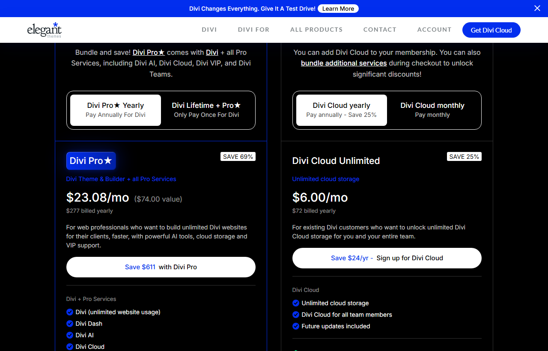Screen dimensions: 548x351
Task: Click the Divi Cloud list item with check
Action: point(86,347)
